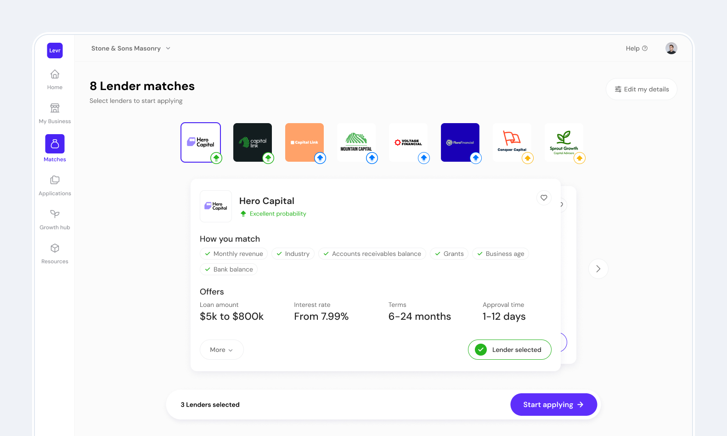Go to next lender card arrow
This screenshot has height=436, width=727.
point(598,269)
